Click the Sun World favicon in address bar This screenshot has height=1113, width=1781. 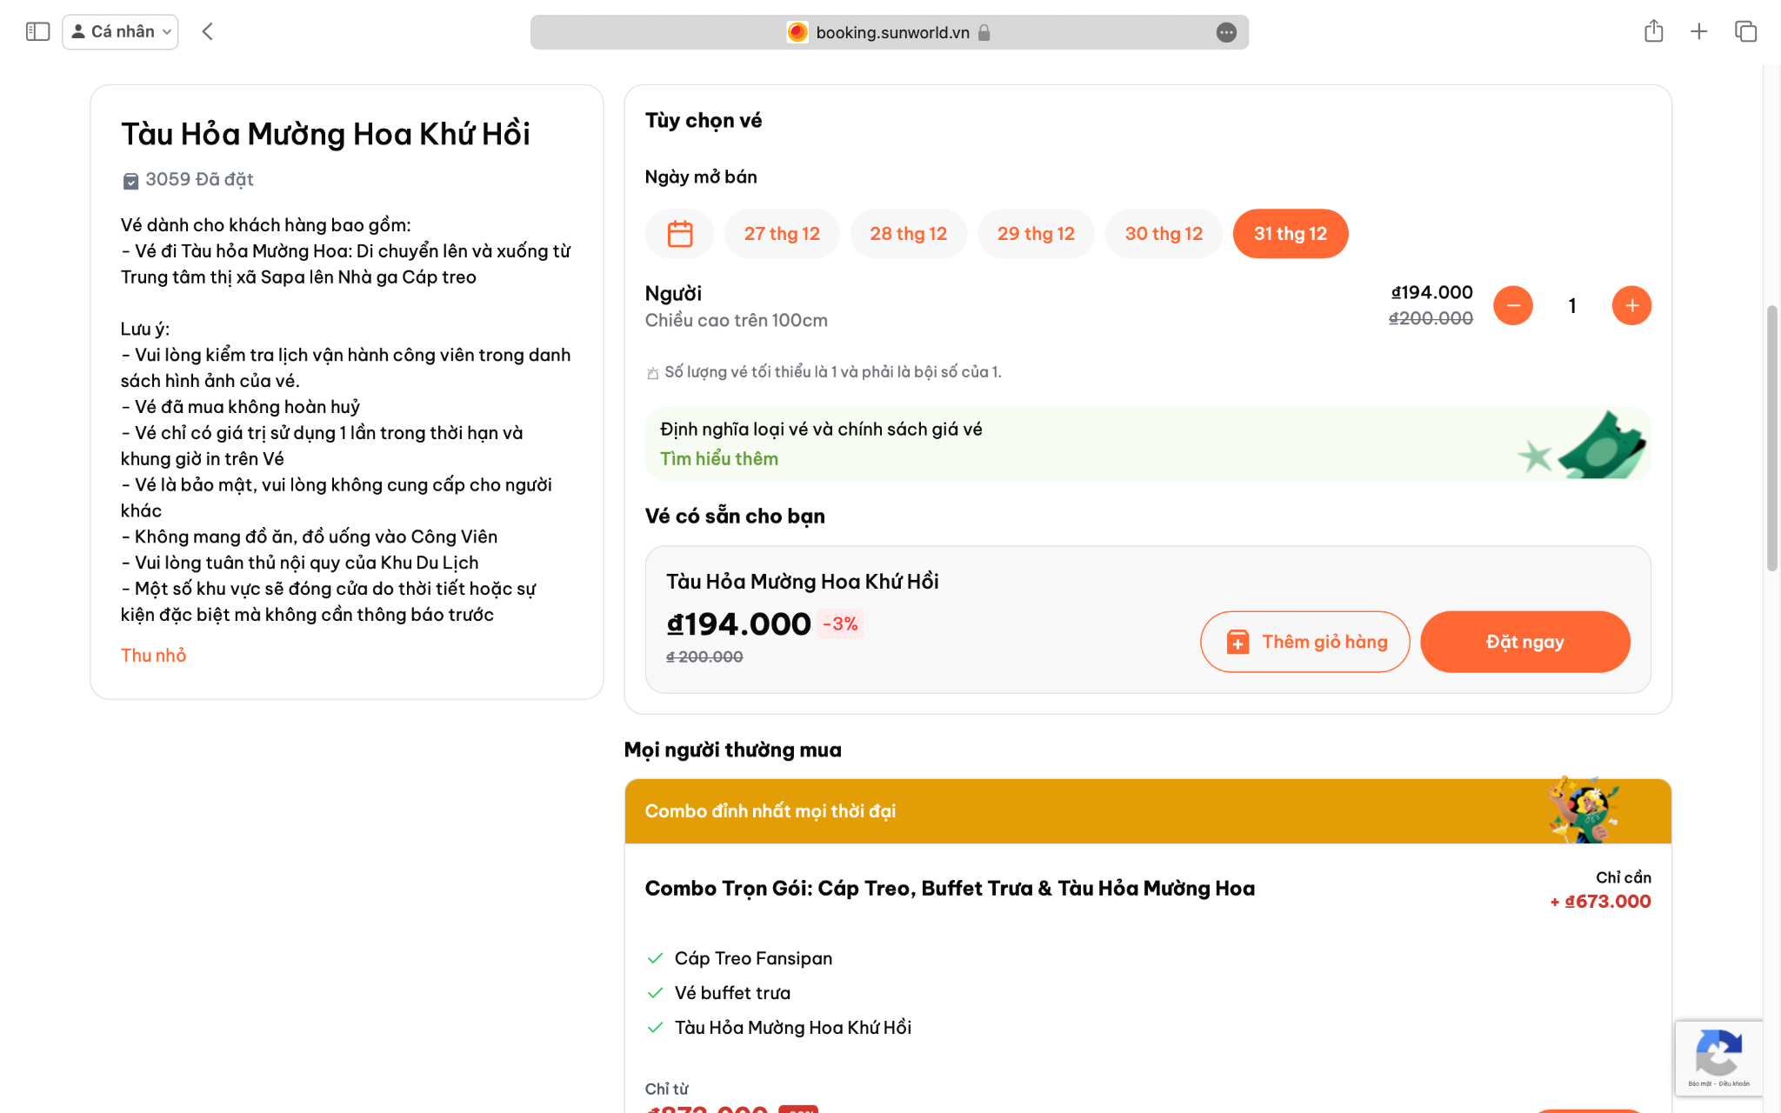coord(797,32)
